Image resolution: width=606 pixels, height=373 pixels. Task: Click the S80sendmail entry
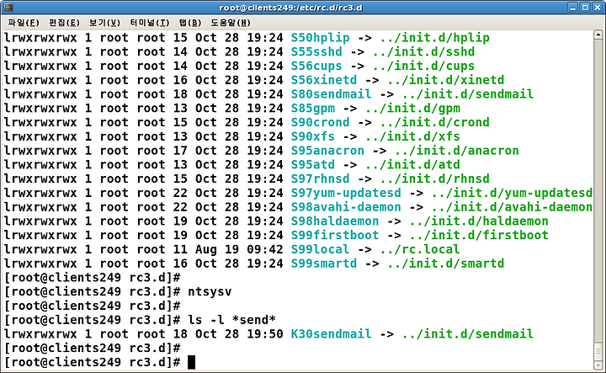point(332,94)
